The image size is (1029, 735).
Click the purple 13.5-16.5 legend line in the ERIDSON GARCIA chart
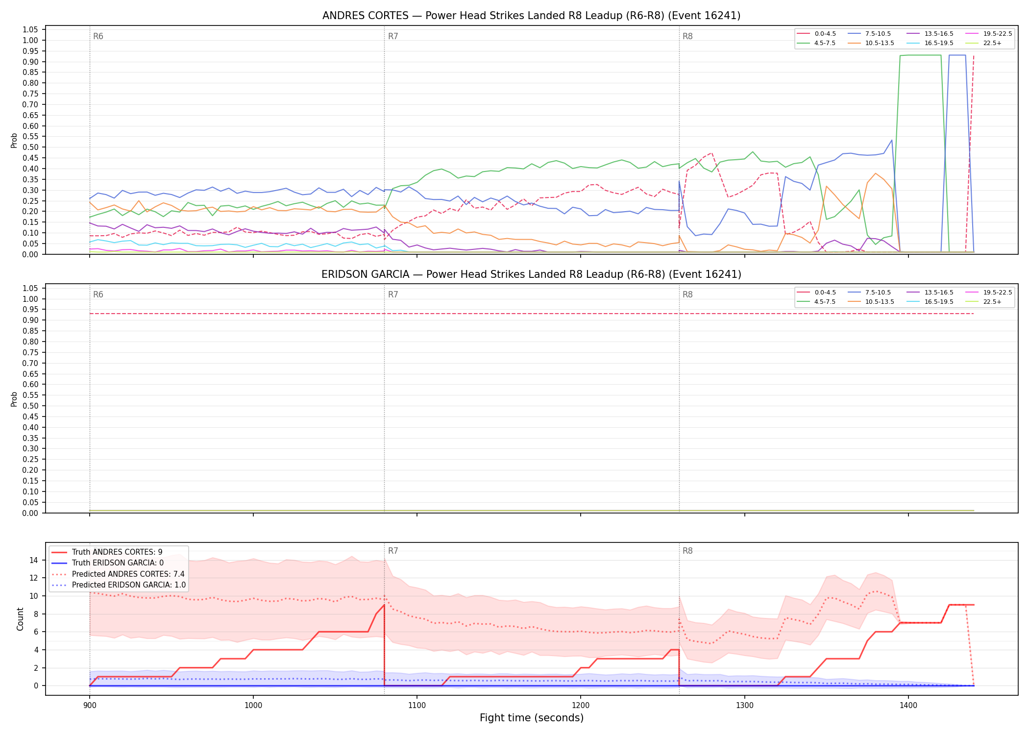(914, 293)
